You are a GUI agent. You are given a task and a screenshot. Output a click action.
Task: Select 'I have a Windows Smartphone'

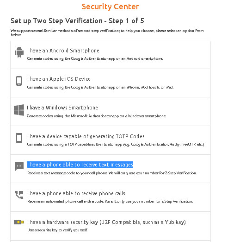click(x=111, y=112)
